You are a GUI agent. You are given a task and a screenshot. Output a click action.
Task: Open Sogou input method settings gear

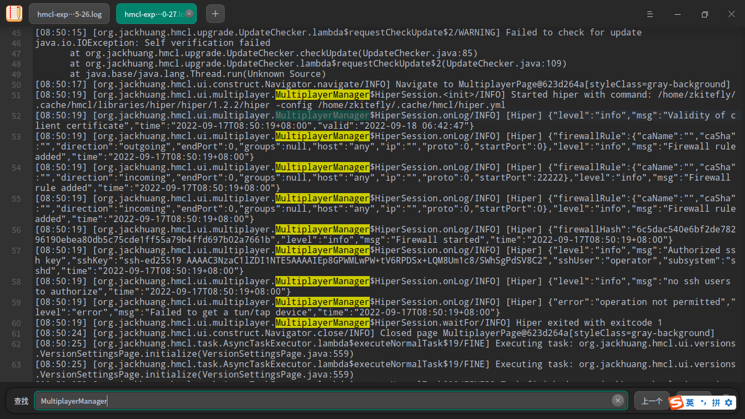[729, 403]
